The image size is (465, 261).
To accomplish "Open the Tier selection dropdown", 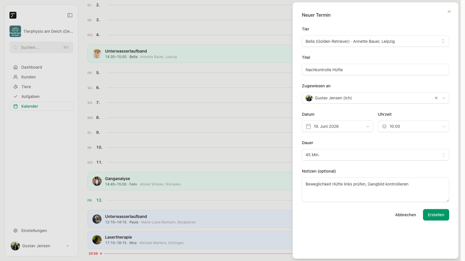I will click(x=376, y=41).
